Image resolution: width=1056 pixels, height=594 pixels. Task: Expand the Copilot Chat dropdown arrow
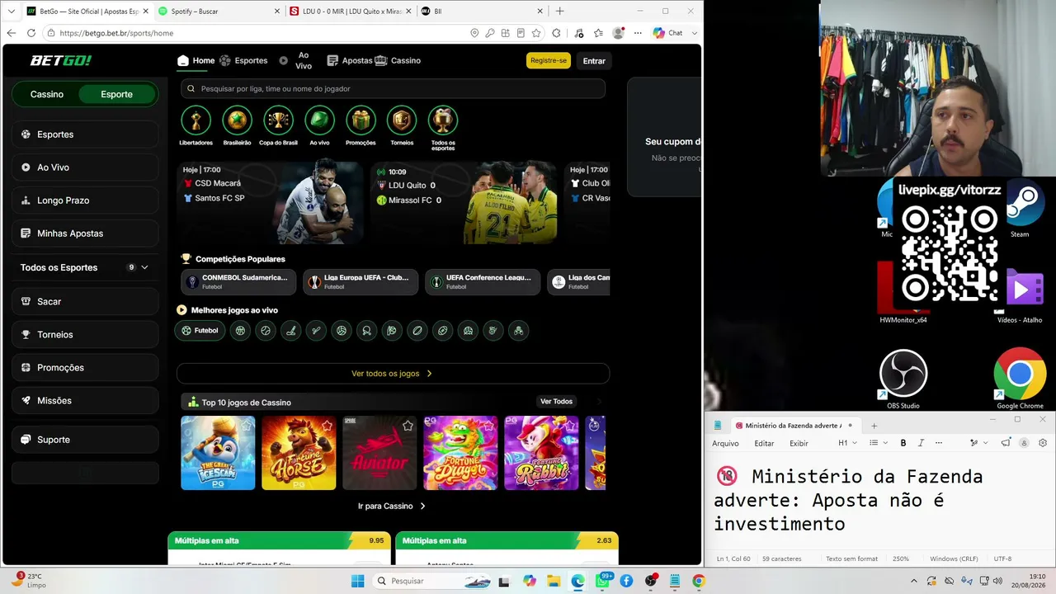click(x=695, y=33)
